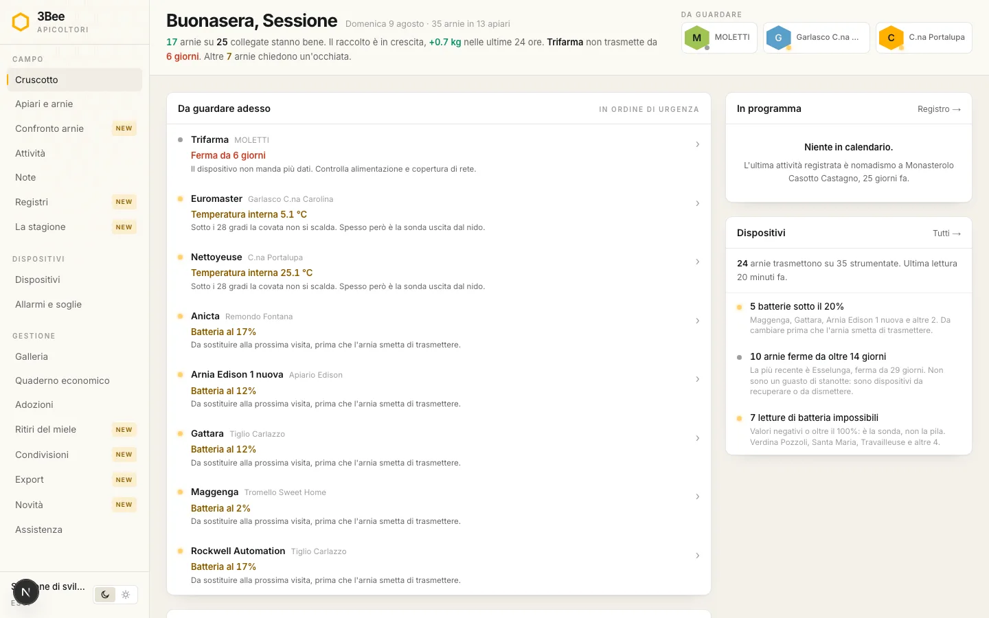
Task: Open Adozioni in the sidebar
Action: pos(74,404)
